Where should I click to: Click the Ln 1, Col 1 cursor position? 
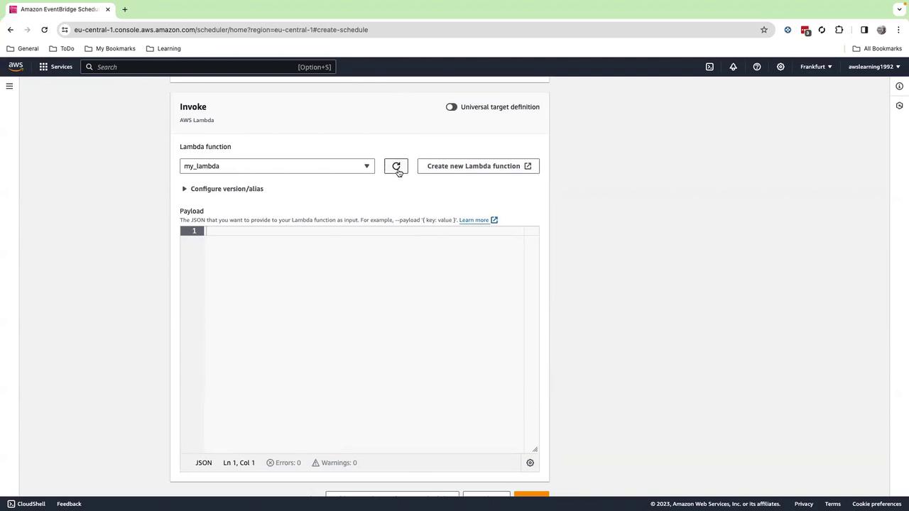(x=239, y=463)
